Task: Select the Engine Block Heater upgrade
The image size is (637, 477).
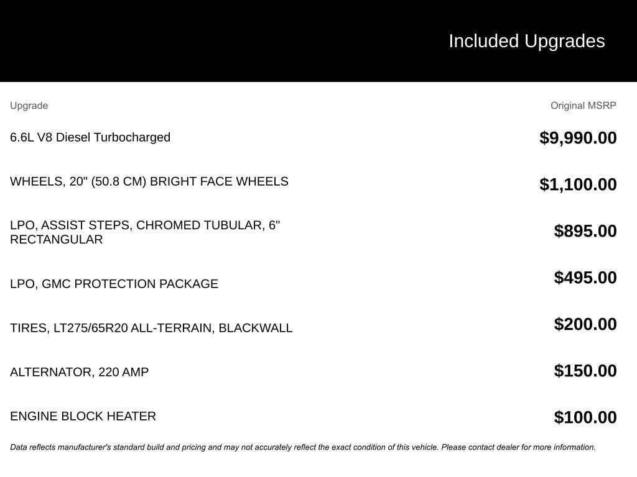Action: pos(83,416)
